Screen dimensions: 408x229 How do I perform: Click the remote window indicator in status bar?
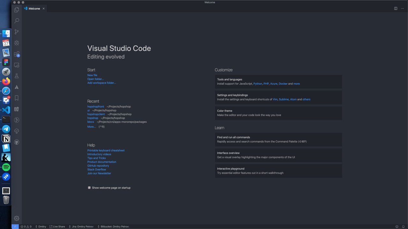coord(15,226)
